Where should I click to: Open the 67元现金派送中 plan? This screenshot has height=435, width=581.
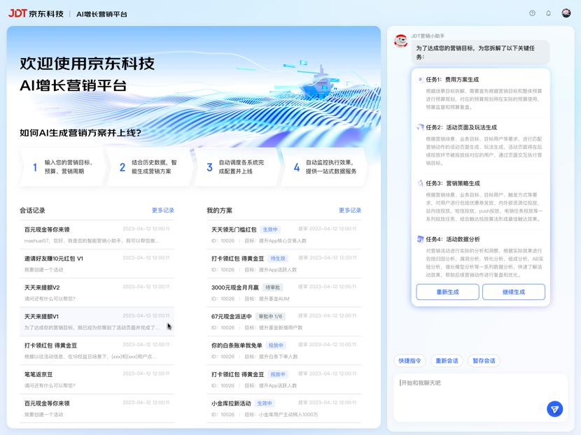click(x=283, y=321)
